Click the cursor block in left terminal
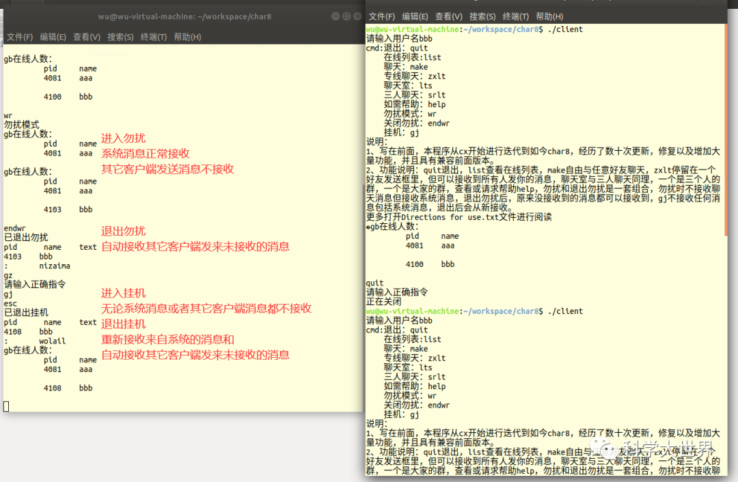 pos(6,406)
